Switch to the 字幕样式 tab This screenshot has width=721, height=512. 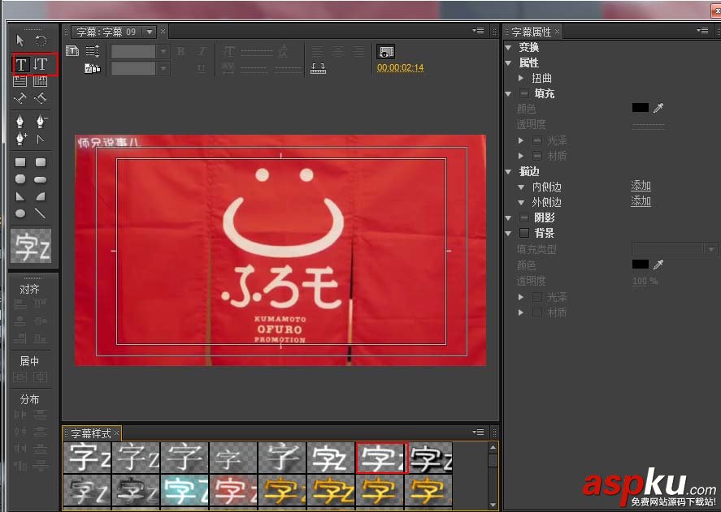point(90,433)
